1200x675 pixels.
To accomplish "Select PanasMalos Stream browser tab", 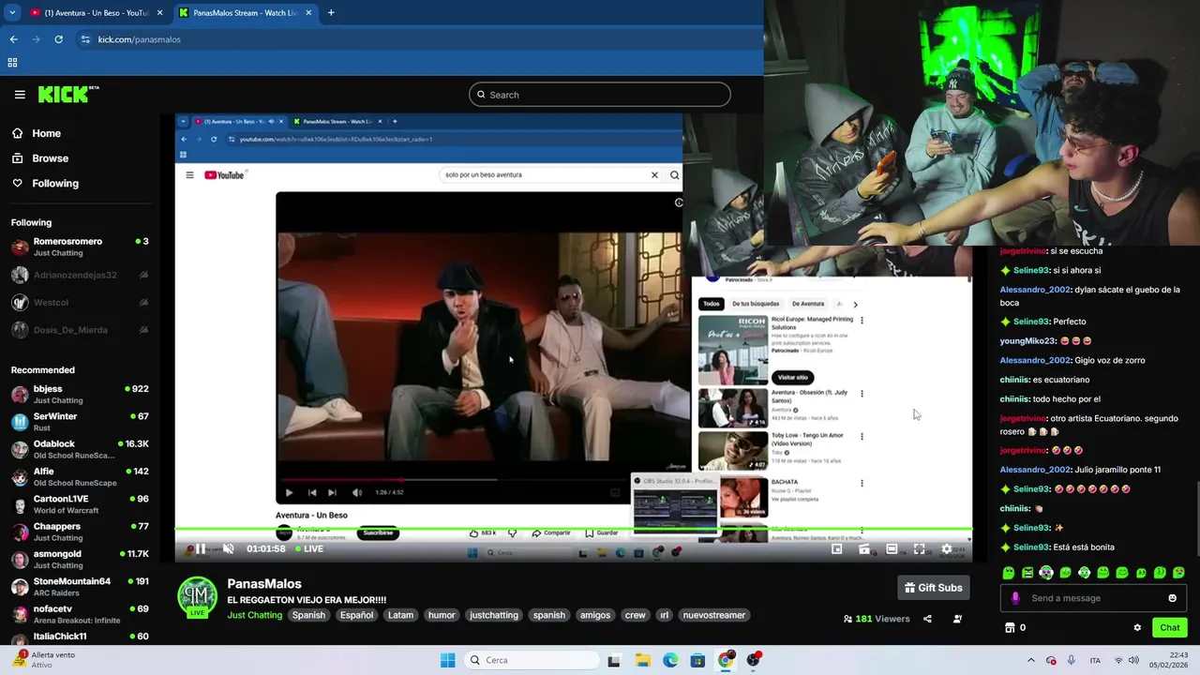I will click(x=246, y=13).
